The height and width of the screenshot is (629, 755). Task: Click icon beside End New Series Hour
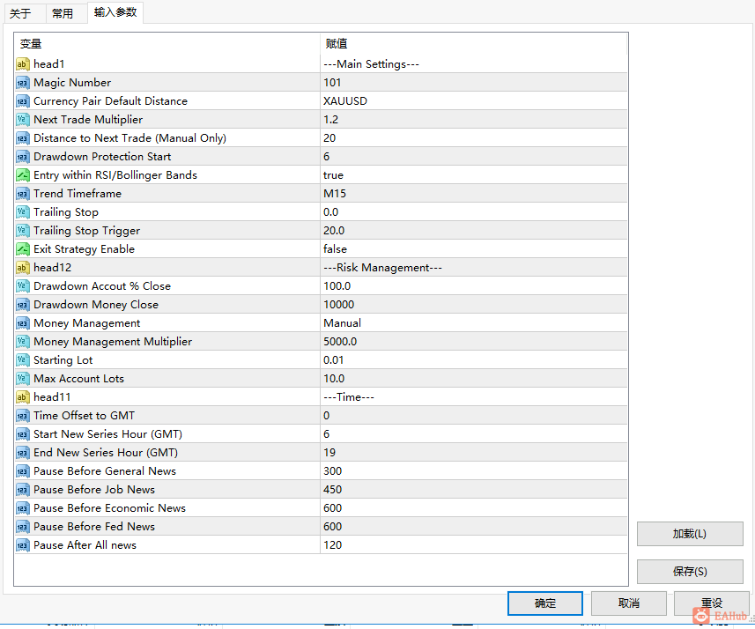click(x=23, y=453)
